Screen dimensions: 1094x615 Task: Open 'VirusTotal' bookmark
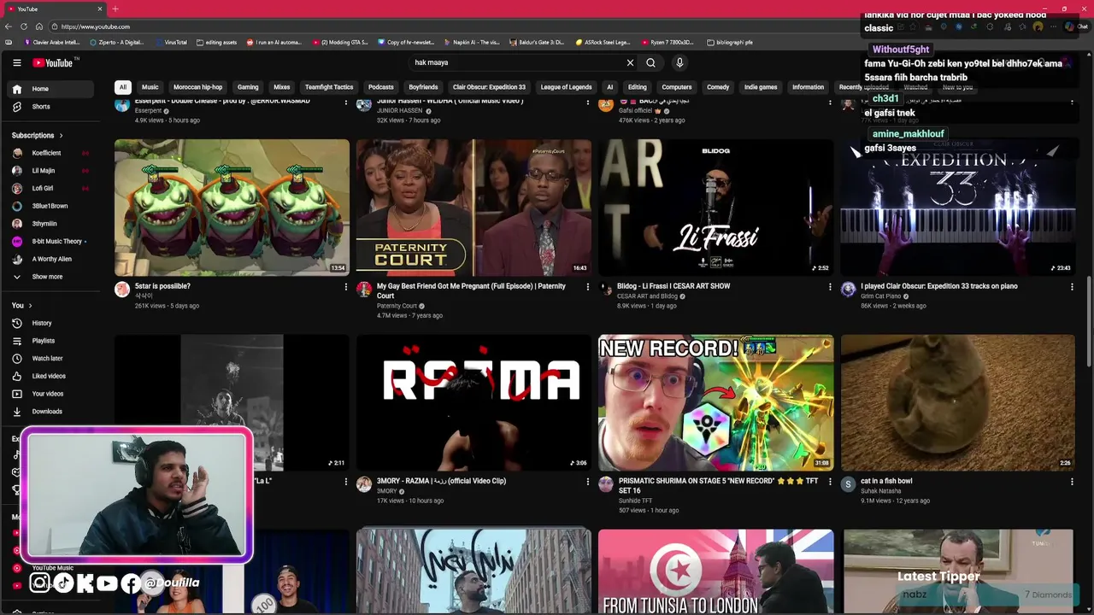[171, 42]
